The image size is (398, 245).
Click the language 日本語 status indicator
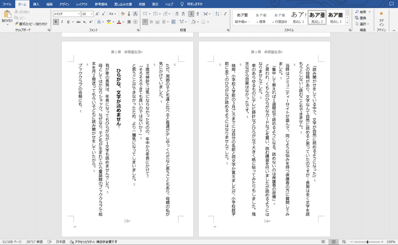point(60,242)
